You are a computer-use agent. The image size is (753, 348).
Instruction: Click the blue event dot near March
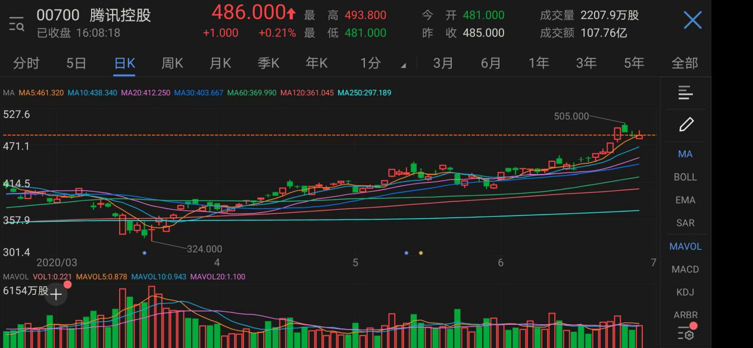[x=145, y=253]
